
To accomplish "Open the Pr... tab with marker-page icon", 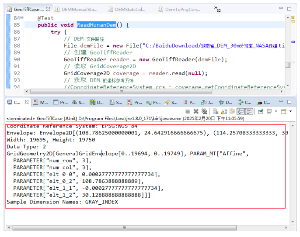I will point(135,103).
